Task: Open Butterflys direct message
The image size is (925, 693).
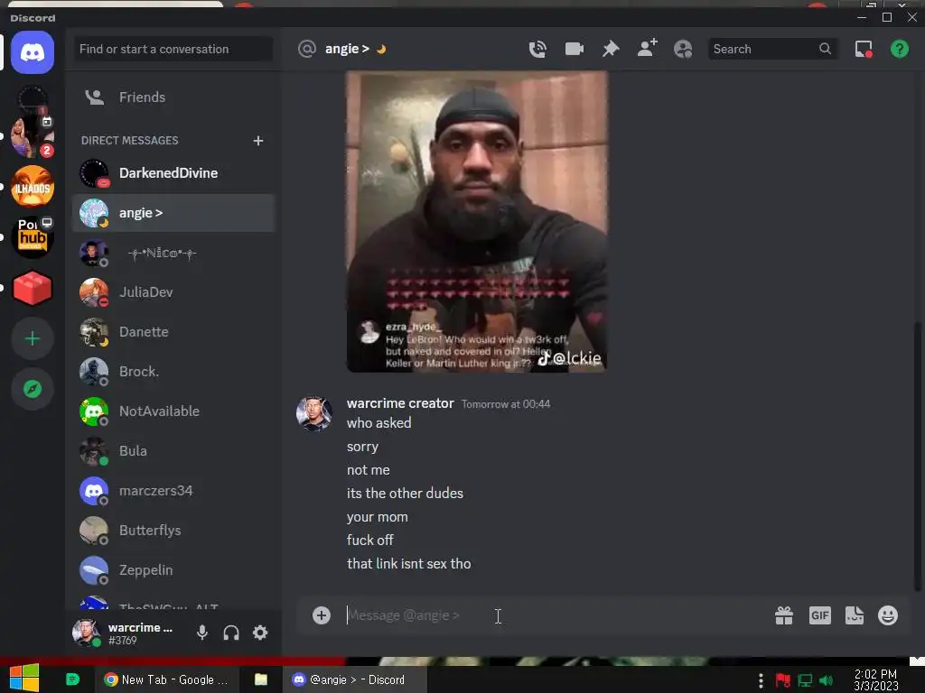Action: [173, 531]
